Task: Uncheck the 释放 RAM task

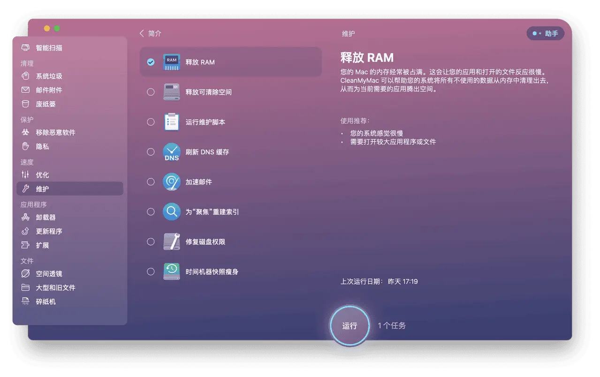Action: [x=151, y=61]
